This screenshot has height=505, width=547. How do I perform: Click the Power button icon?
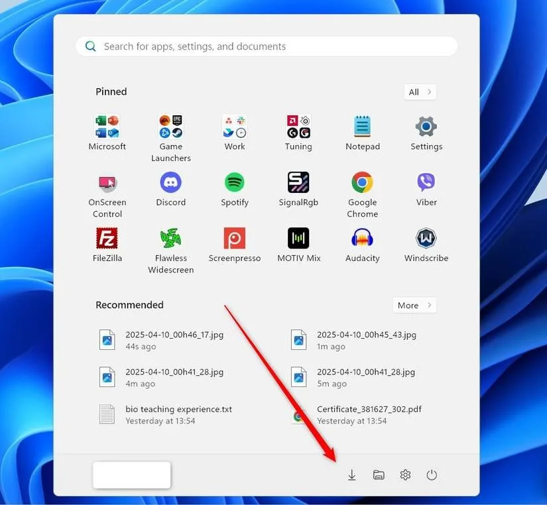tap(432, 475)
